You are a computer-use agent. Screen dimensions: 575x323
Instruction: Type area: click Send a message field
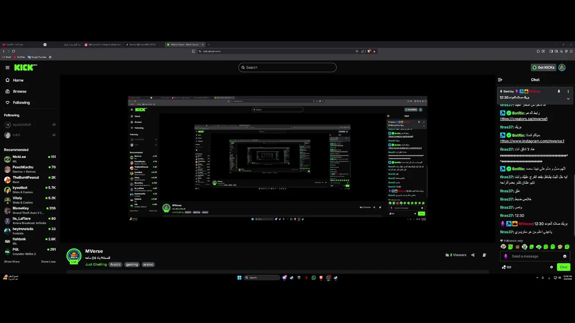point(535,256)
